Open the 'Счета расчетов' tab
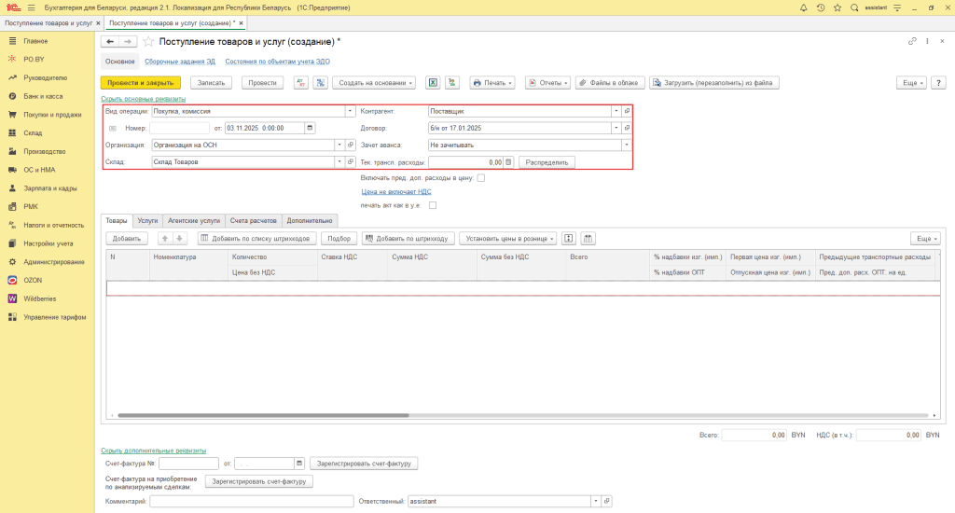 (x=254, y=220)
